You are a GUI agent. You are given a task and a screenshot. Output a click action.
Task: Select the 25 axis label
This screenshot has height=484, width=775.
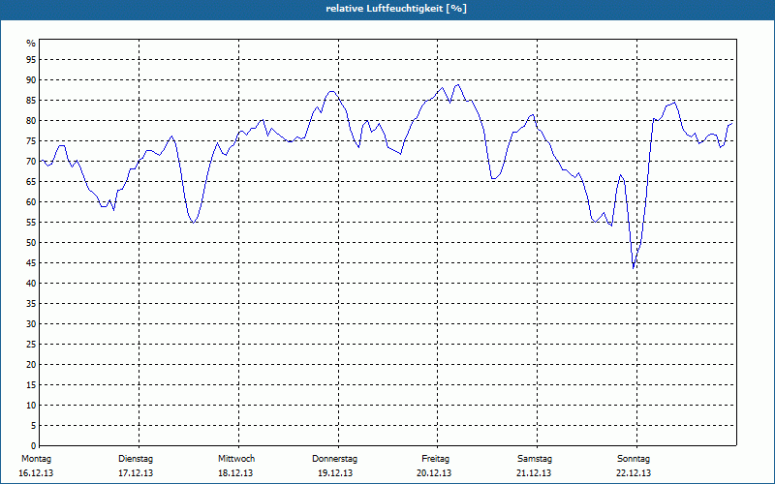31,345
